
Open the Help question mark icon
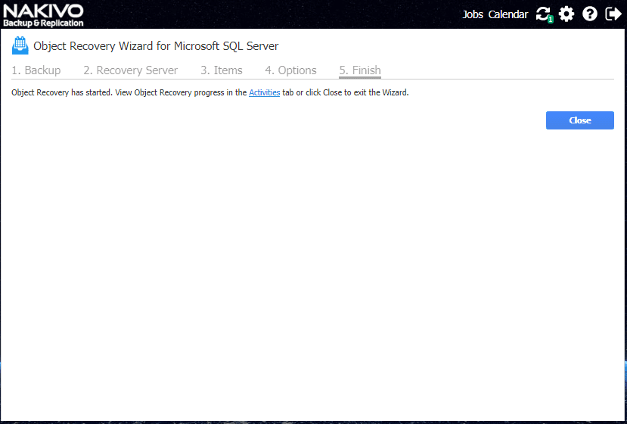pyautogui.click(x=589, y=14)
